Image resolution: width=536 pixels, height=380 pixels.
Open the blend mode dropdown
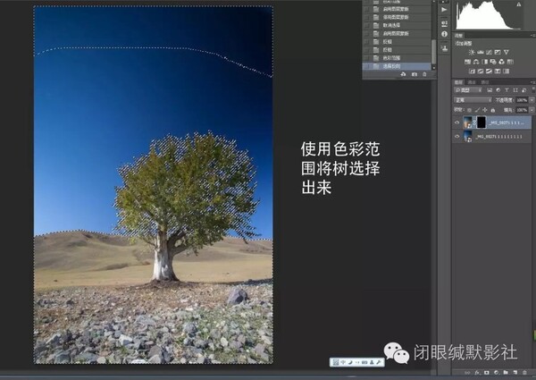473,100
